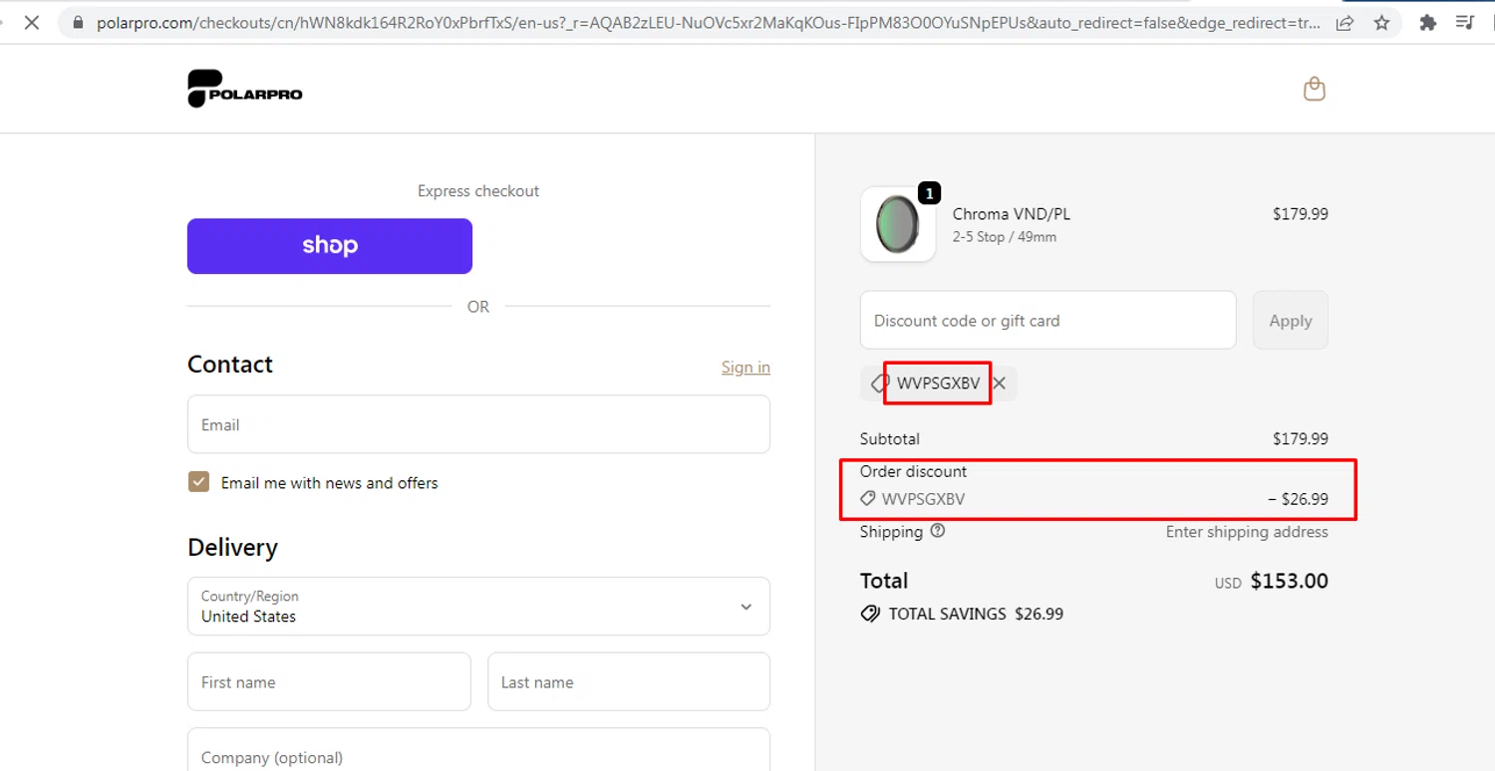Stop loading the page in browser toolbar
The image size is (1495, 771).
pos(31,22)
